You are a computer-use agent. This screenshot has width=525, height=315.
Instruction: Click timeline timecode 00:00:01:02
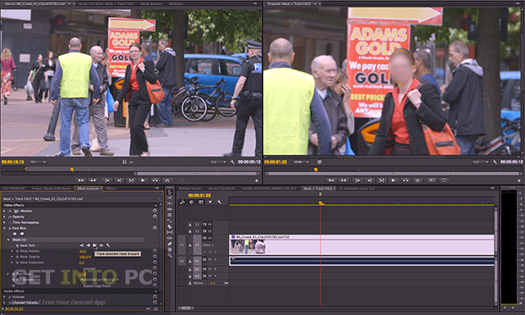(x=199, y=195)
